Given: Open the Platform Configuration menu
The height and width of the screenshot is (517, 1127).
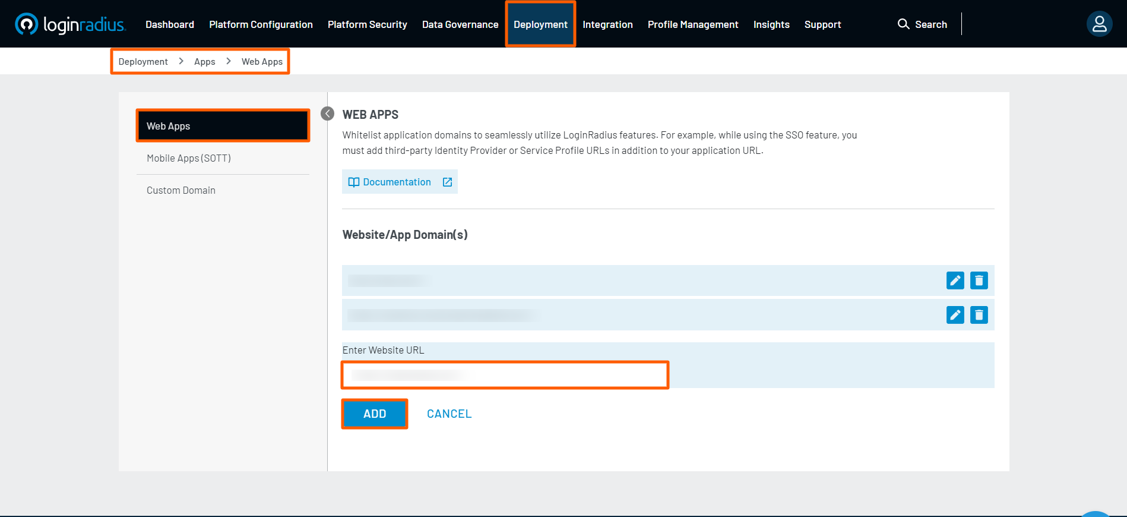Looking at the screenshot, I should point(261,24).
